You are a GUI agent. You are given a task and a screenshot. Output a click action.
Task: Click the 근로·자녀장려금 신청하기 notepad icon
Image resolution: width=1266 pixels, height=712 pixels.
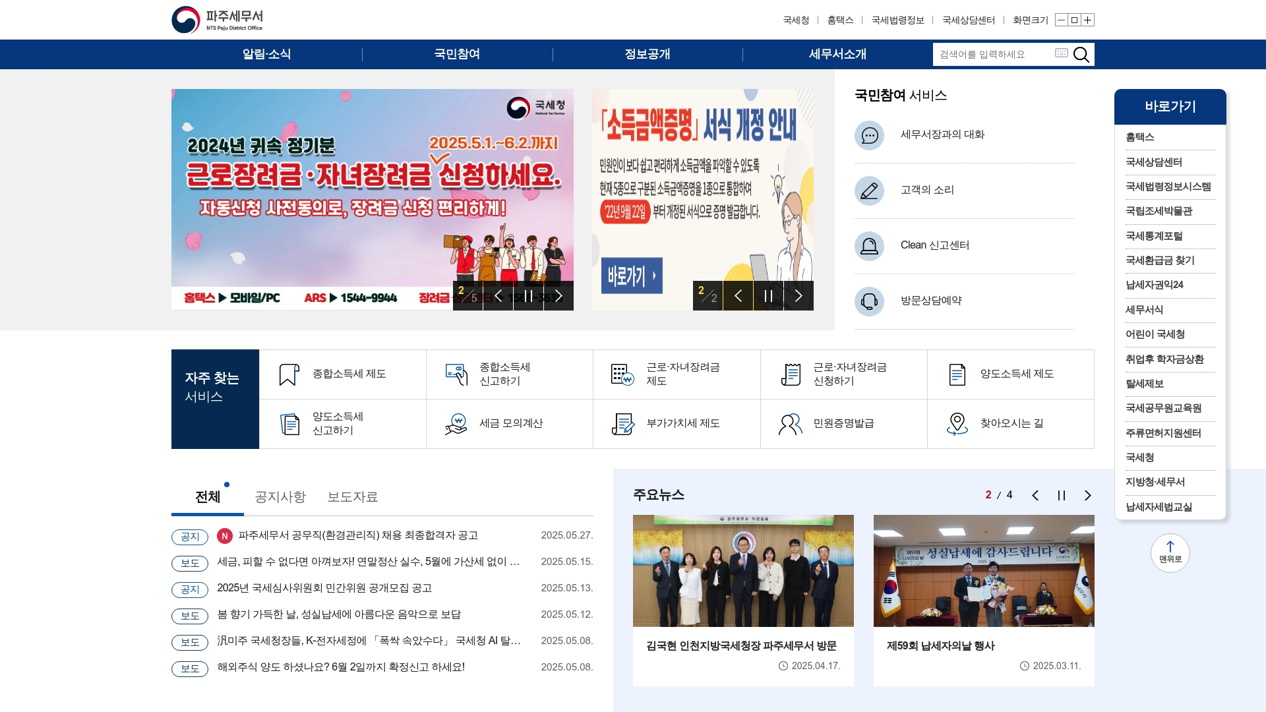point(791,374)
